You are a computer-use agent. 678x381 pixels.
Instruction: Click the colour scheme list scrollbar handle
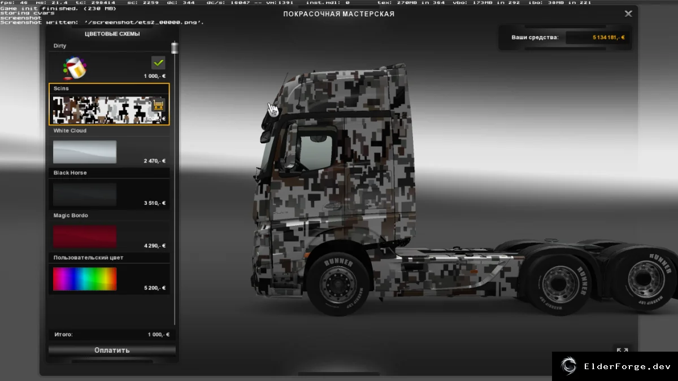tap(175, 48)
